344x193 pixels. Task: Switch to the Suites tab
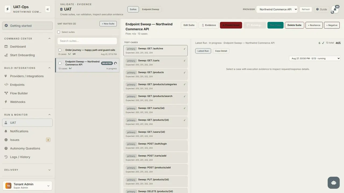[133, 9]
